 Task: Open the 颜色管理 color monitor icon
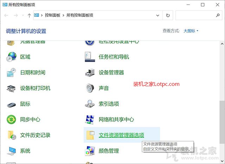[90, 151]
